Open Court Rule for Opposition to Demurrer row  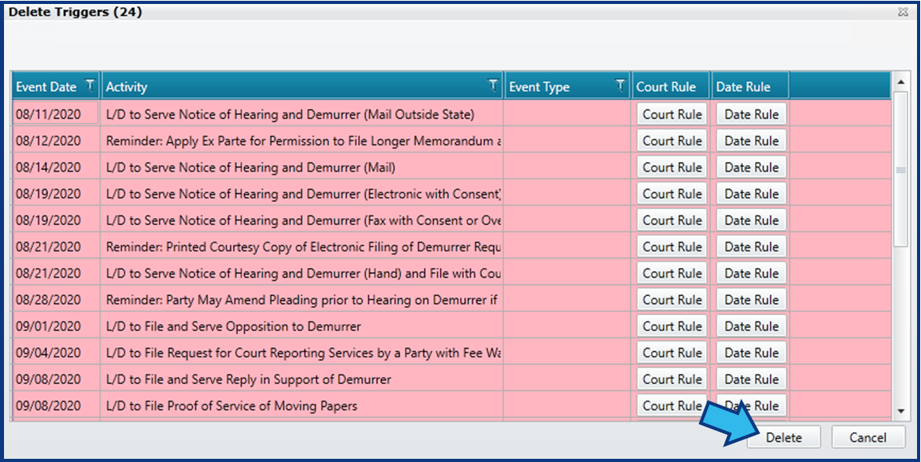(x=672, y=326)
